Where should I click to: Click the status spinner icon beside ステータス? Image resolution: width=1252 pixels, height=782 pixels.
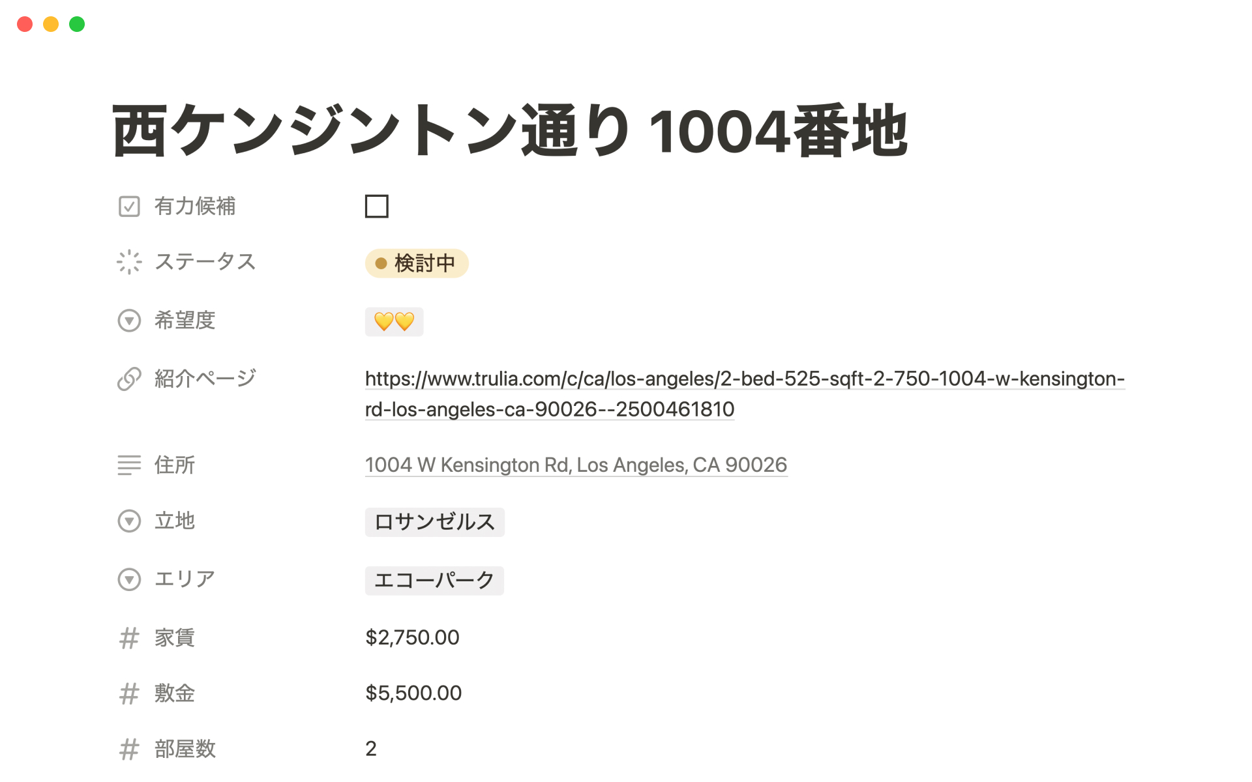coord(129,262)
